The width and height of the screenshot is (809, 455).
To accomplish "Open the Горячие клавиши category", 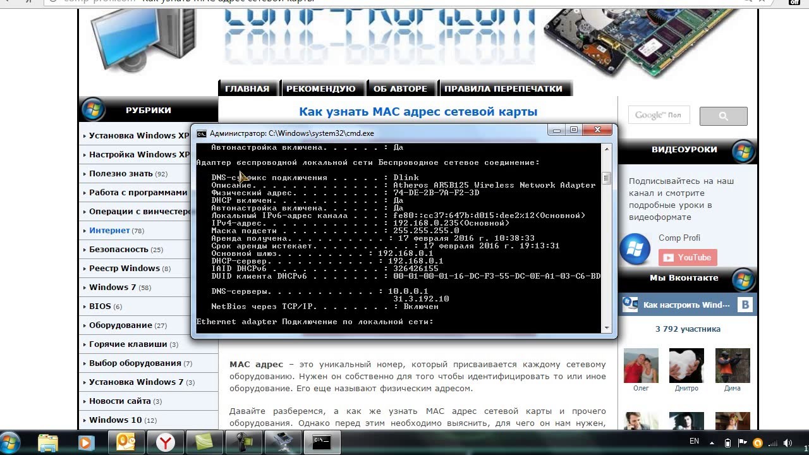I will click(x=128, y=344).
